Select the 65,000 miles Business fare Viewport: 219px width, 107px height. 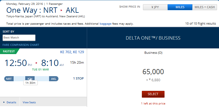[x=153, y=94]
